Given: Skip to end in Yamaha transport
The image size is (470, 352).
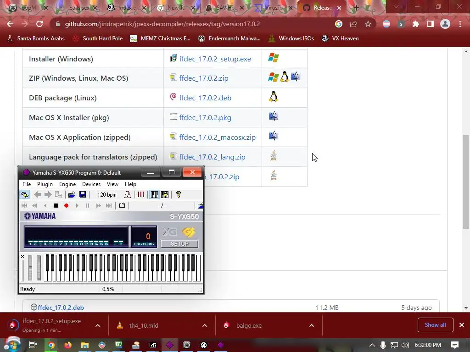Looking at the screenshot, I should click(109, 206).
